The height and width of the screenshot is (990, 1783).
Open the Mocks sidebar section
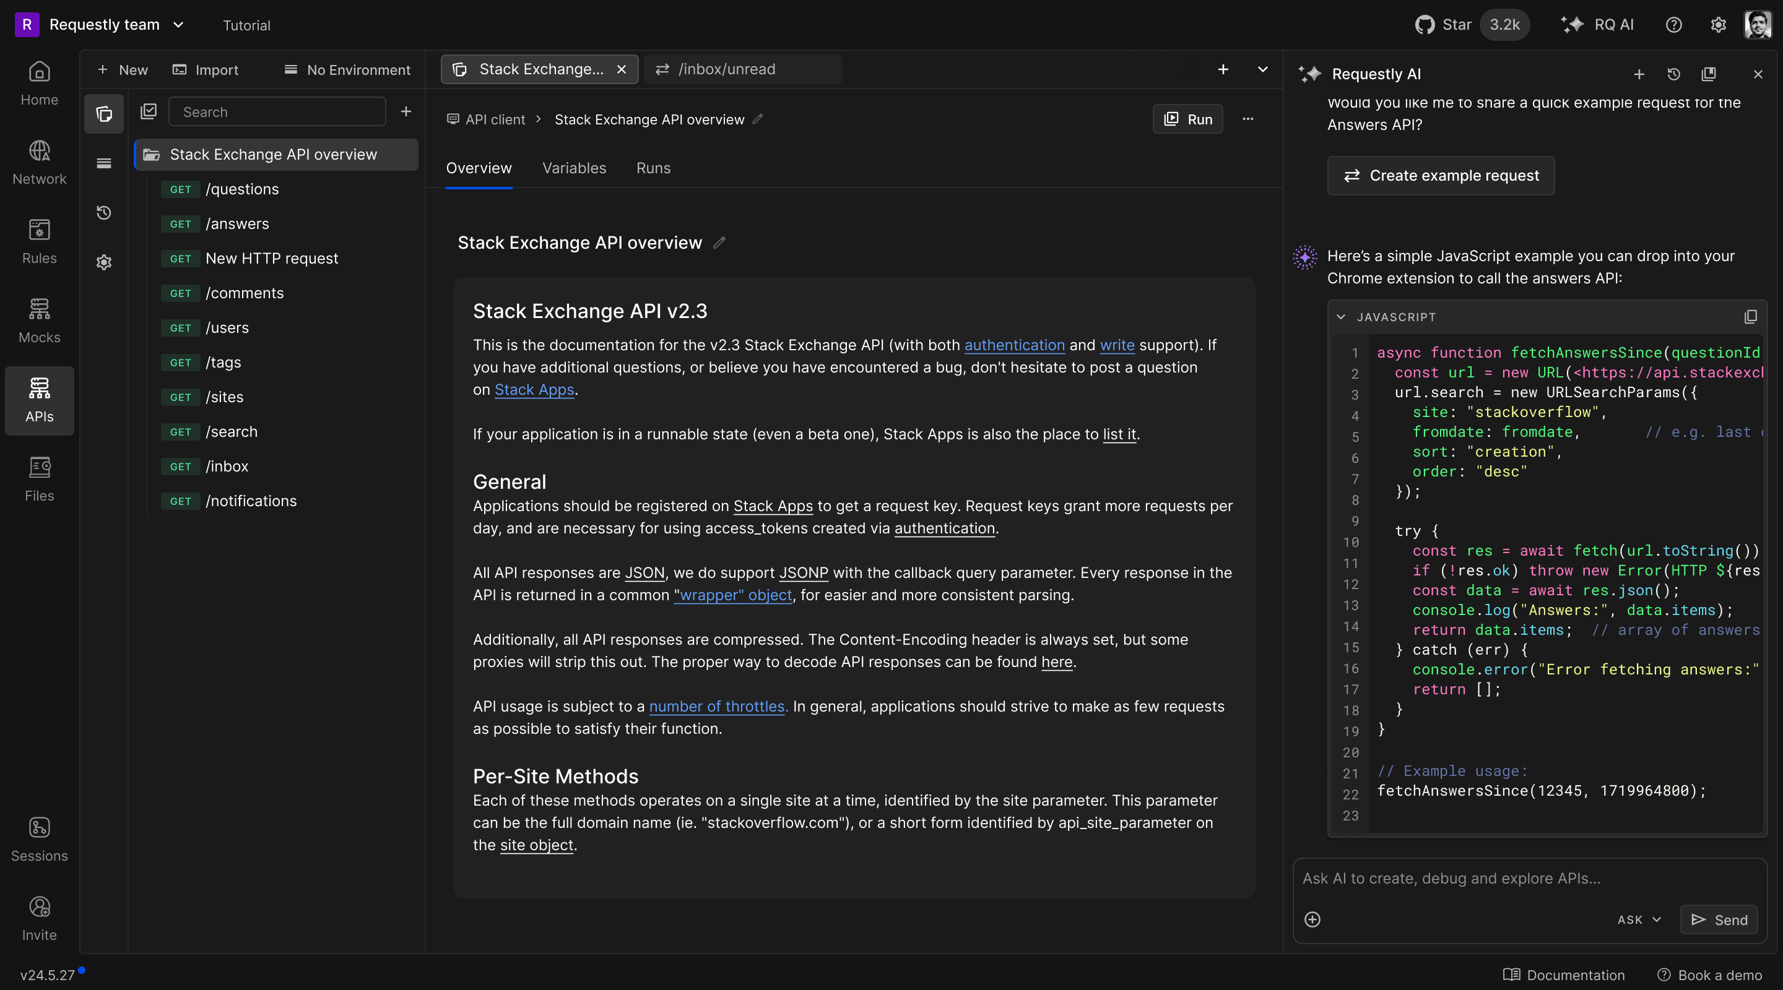[x=40, y=322]
